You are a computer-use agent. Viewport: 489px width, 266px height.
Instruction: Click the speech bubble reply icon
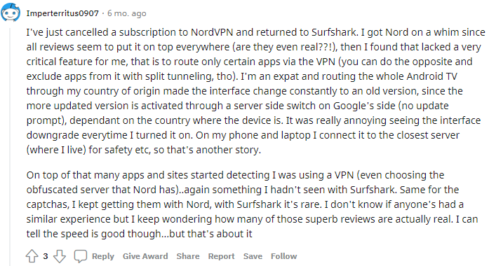point(80,256)
